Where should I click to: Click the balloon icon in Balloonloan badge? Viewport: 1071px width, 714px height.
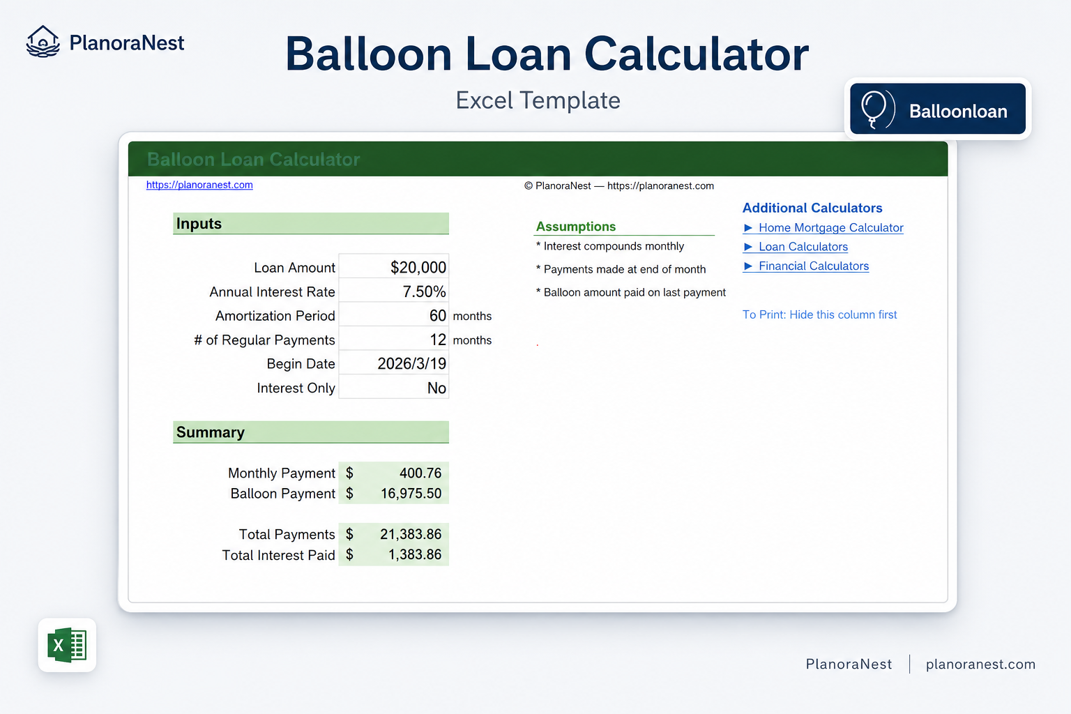click(x=877, y=109)
